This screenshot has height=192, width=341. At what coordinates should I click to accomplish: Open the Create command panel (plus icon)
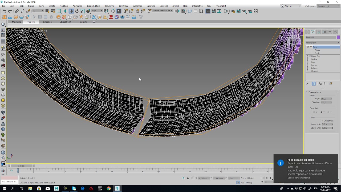(x=307, y=32)
